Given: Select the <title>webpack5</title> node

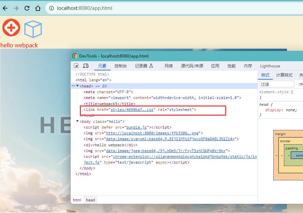Looking at the screenshot, I should [110, 104].
